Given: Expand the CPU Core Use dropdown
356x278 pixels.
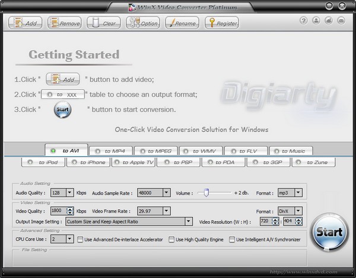Looking at the screenshot, I should point(70,239).
